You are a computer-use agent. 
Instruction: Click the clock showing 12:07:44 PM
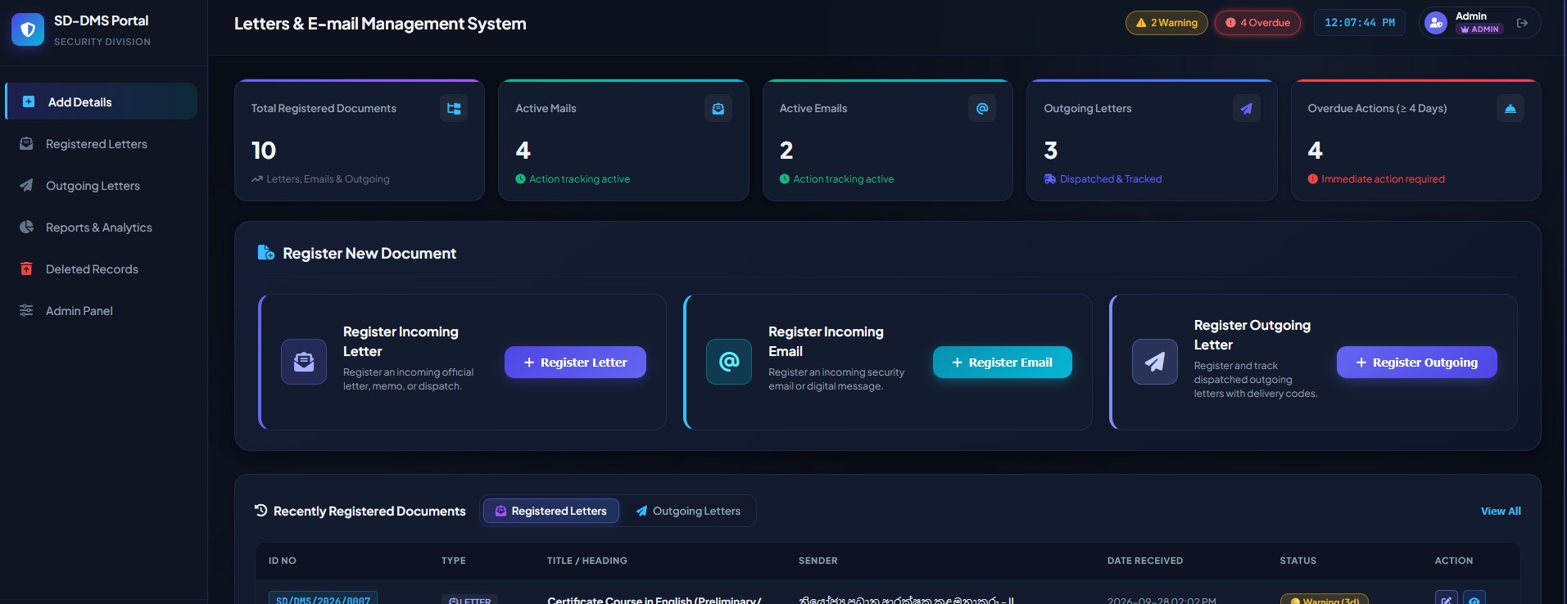pyautogui.click(x=1360, y=22)
